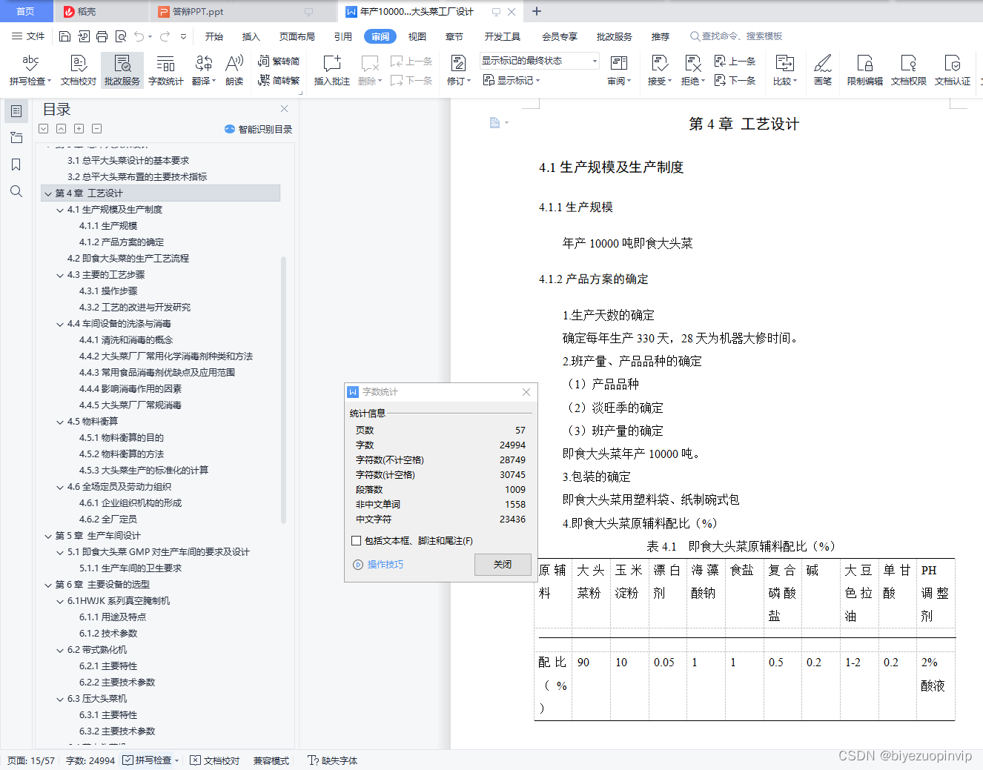Reject the change (拒绝)
The width and height of the screenshot is (983, 770).
pyautogui.click(x=692, y=70)
